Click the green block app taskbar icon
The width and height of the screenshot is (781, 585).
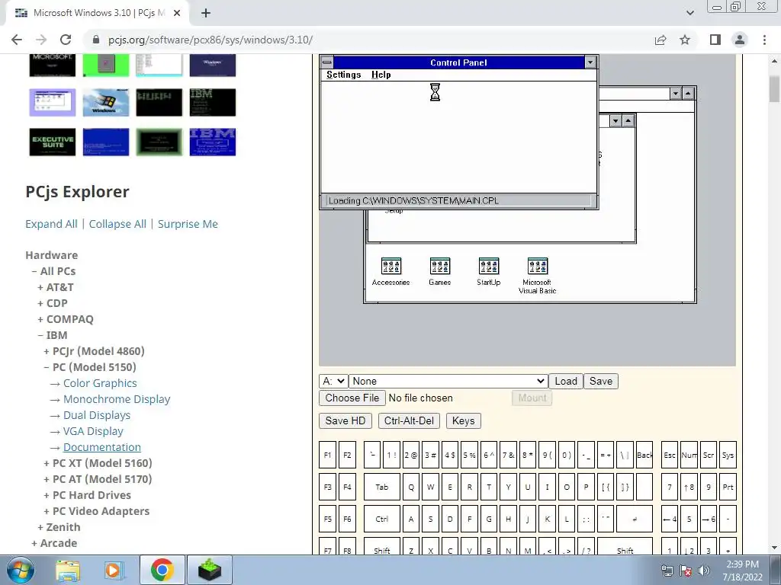point(210,570)
